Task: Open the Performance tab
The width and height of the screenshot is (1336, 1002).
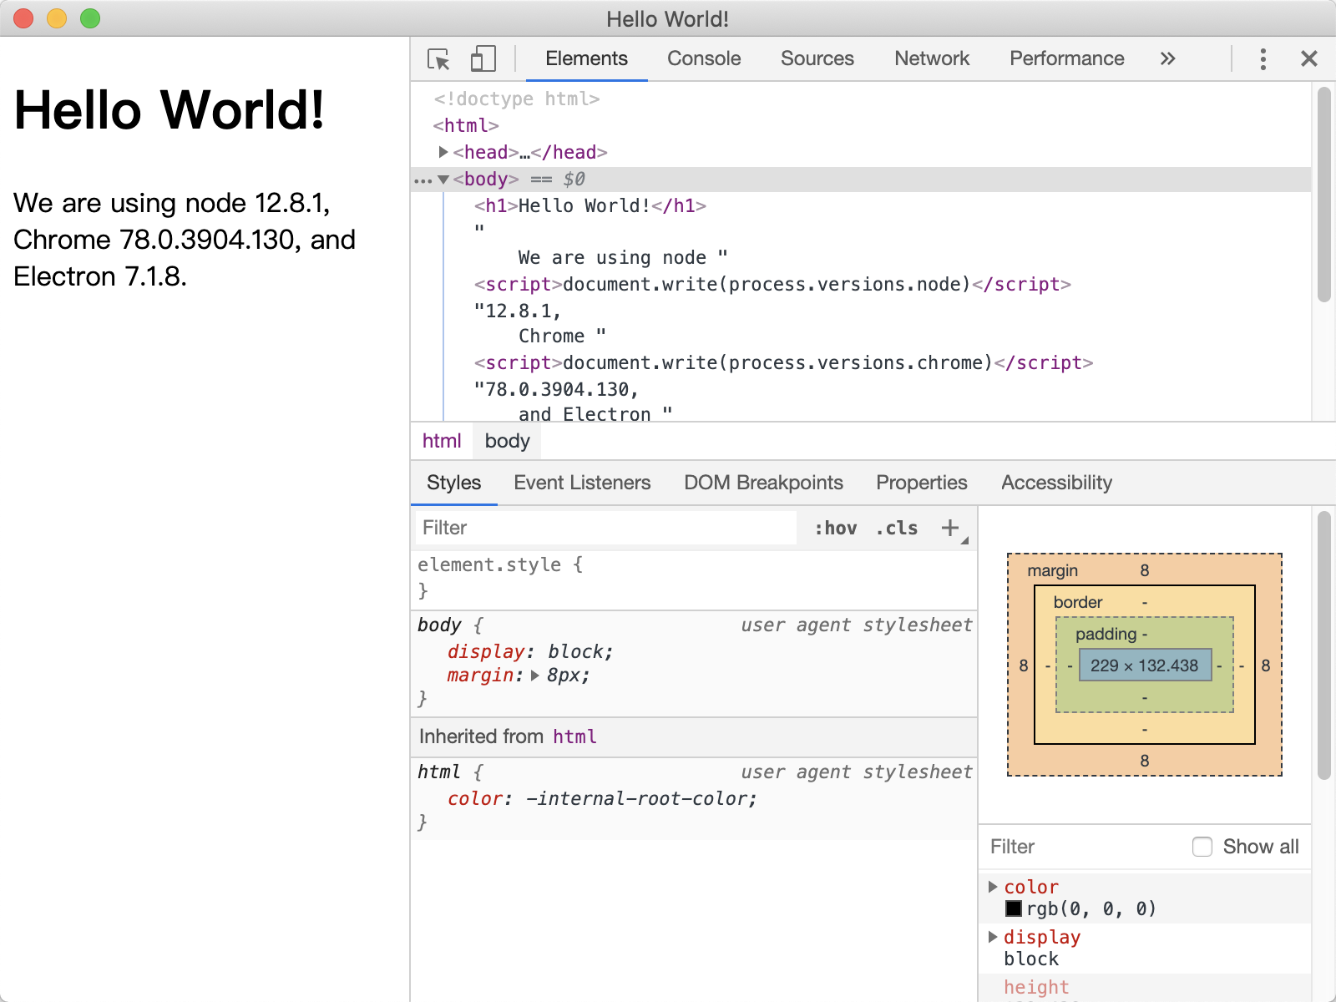Action: click(1066, 58)
